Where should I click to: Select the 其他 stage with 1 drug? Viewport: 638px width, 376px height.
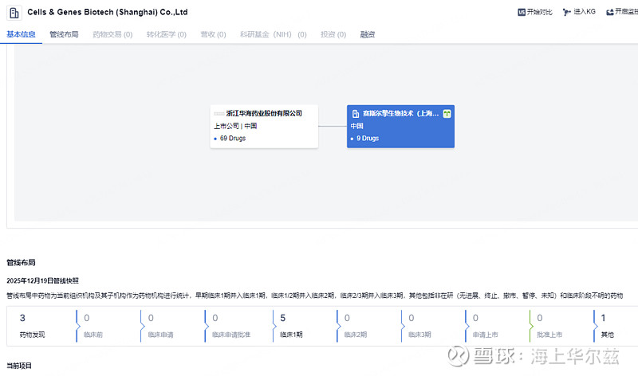coord(616,326)
